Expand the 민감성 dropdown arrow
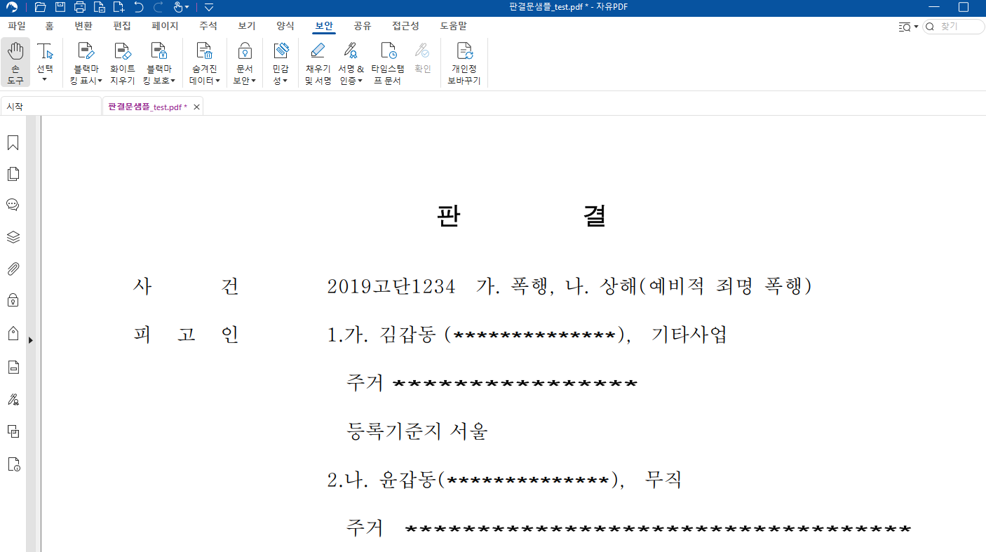This screenshot has width=986, height=552. click(x=285, y=81)
